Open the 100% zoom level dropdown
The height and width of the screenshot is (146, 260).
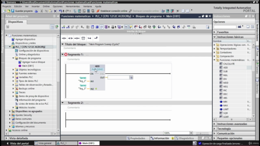(x=191, y=133)
